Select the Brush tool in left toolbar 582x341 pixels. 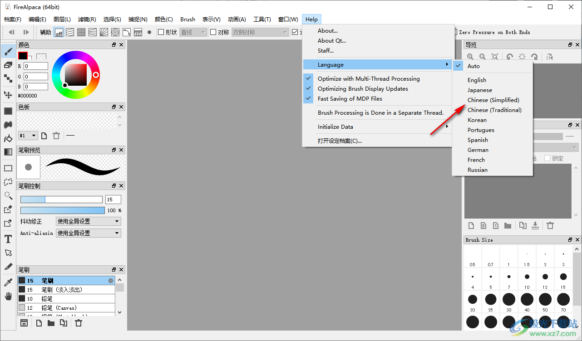coord(8,51)
